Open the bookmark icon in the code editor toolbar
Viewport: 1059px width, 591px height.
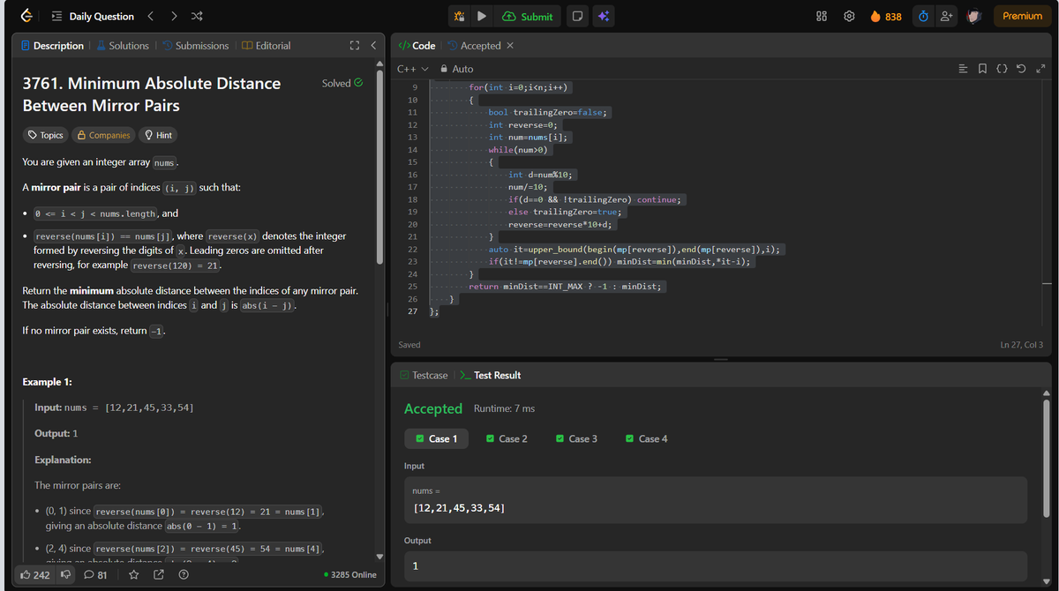(982, 68)
